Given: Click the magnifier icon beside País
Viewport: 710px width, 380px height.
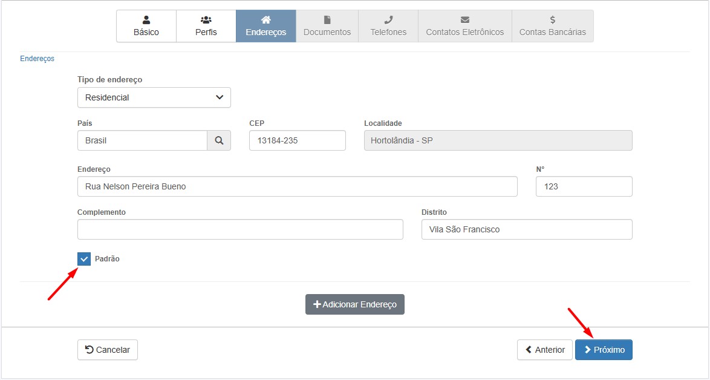Looking at the screenshot, I should tap(219, 140).
